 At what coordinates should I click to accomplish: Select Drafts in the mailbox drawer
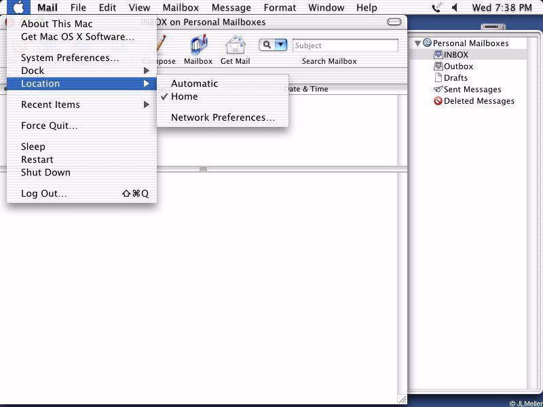click(x=455, y=78)
